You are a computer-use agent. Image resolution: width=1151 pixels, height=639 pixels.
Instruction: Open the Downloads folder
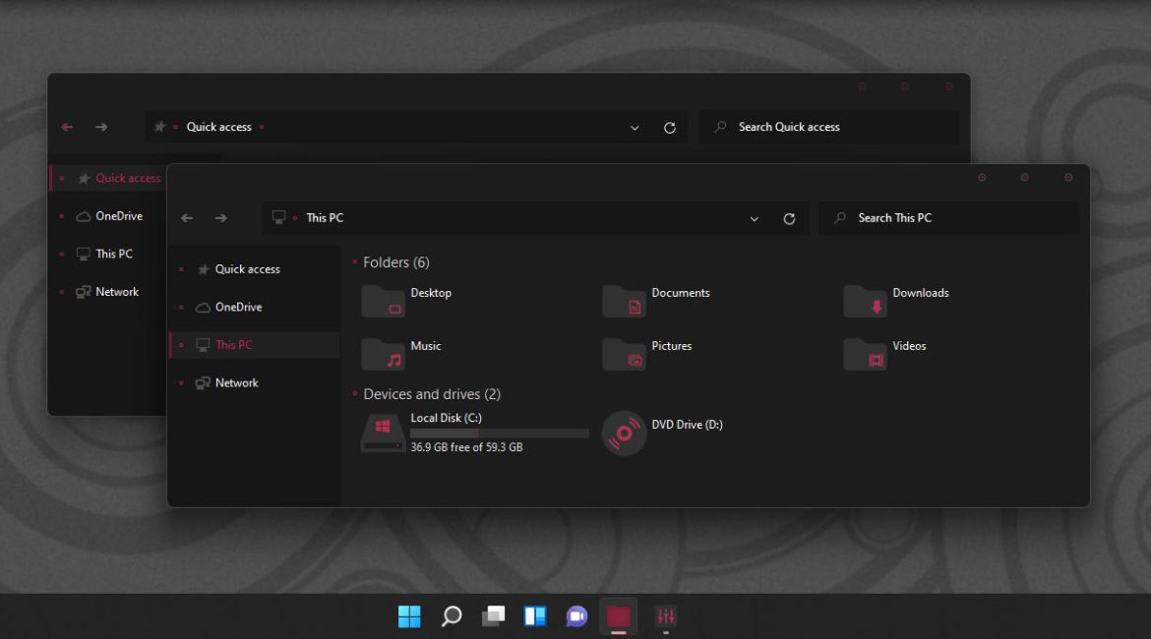pos(865,301)
